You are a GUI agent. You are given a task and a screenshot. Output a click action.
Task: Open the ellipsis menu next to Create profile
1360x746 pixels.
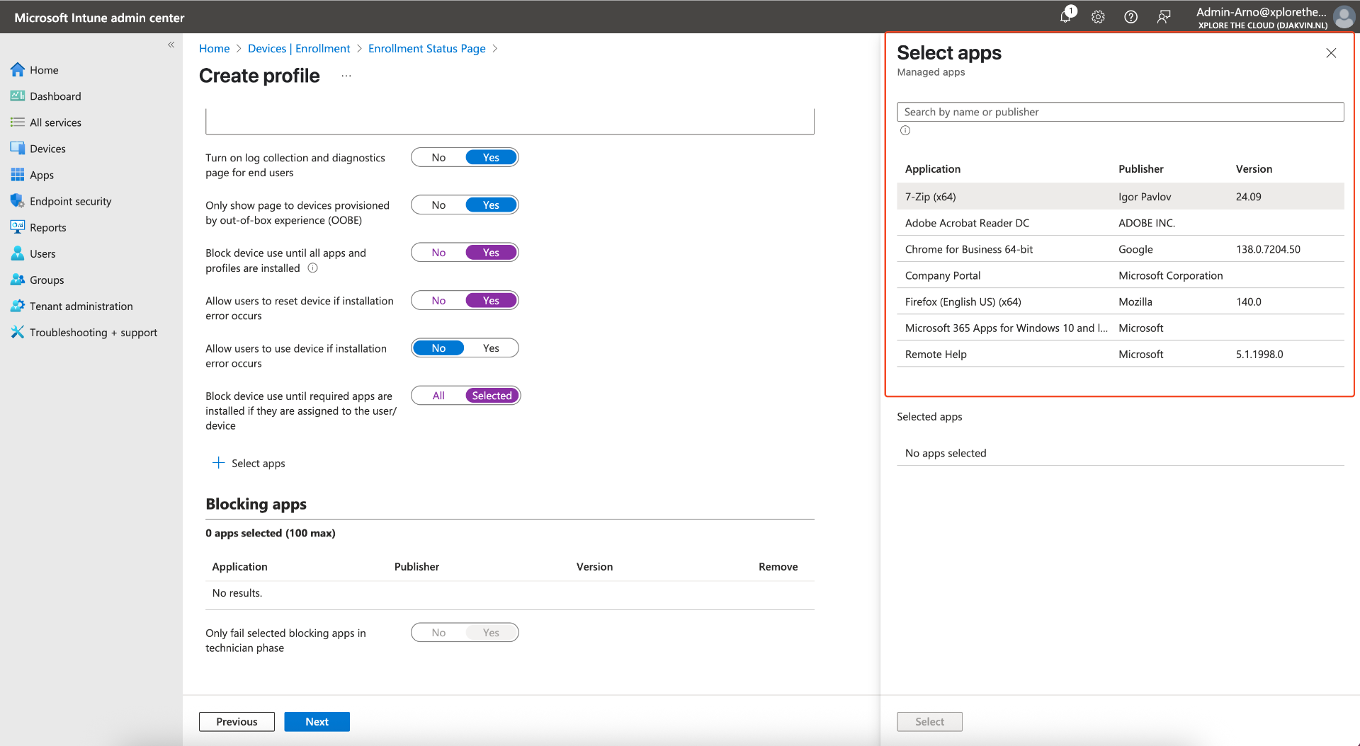pyautogui.click(x=346, y=76)
